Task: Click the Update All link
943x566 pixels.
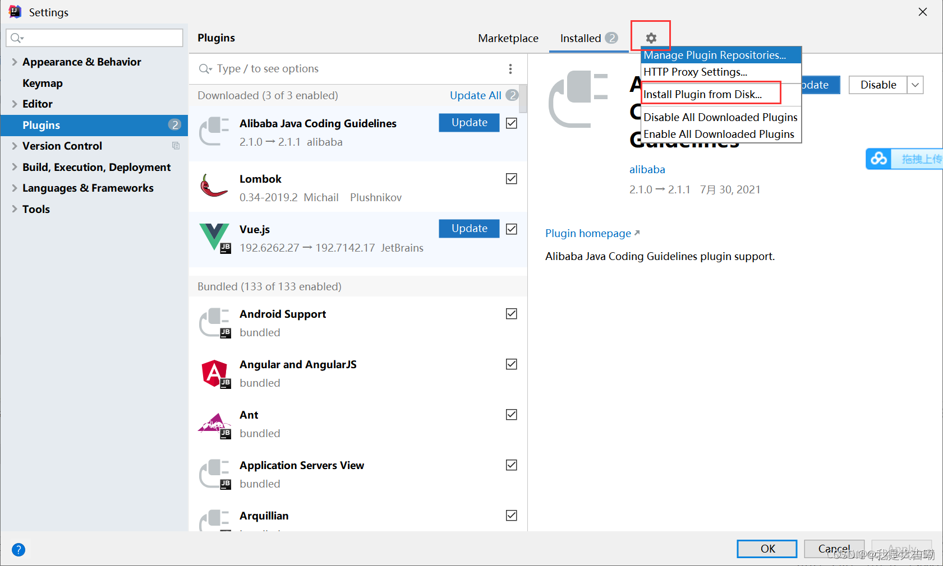Action: pos(476,95)
